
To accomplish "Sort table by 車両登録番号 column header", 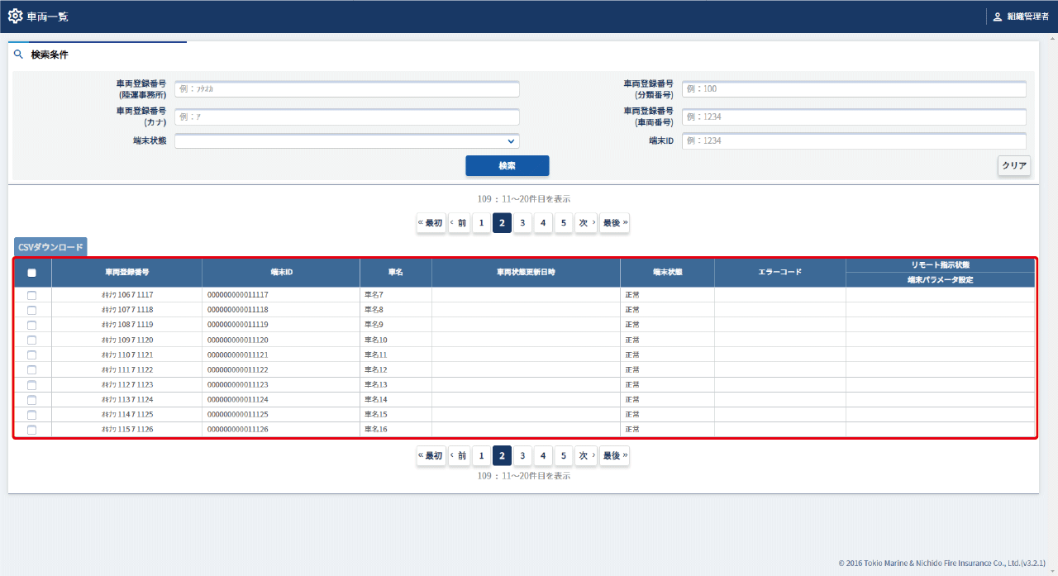I will [x=126, y=272].
